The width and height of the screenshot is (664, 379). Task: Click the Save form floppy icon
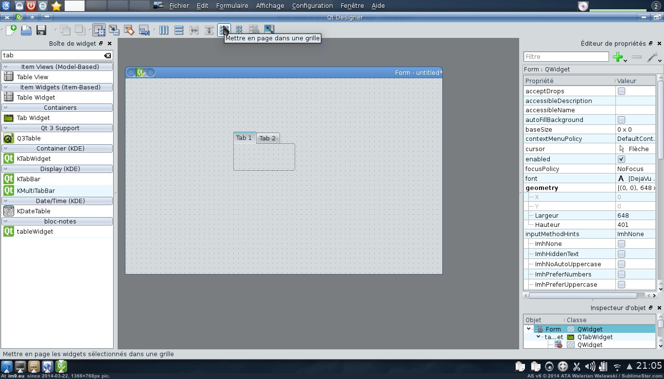click(x=41, y=30)
